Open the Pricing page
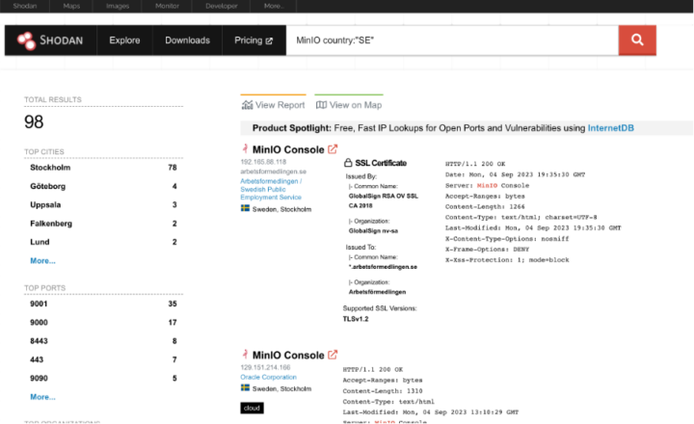 (x=254, y=40)
